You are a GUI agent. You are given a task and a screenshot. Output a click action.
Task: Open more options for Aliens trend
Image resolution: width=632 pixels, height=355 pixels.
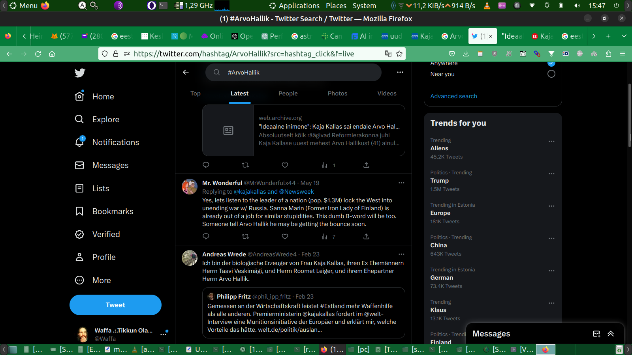(551, 141)
